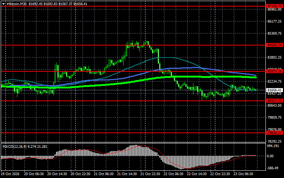Click the 22 Oct 22:30 time label

click(220, 174)
